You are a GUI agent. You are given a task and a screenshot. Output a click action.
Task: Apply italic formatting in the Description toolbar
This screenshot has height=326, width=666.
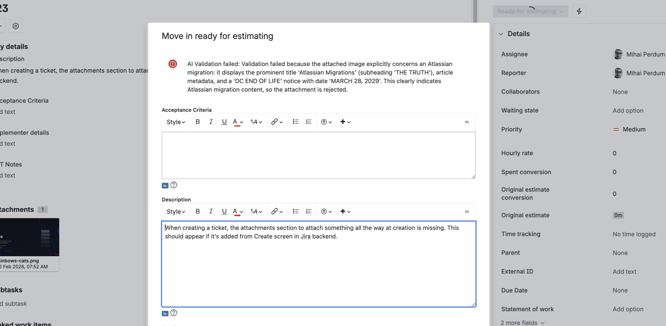(211, 211)
